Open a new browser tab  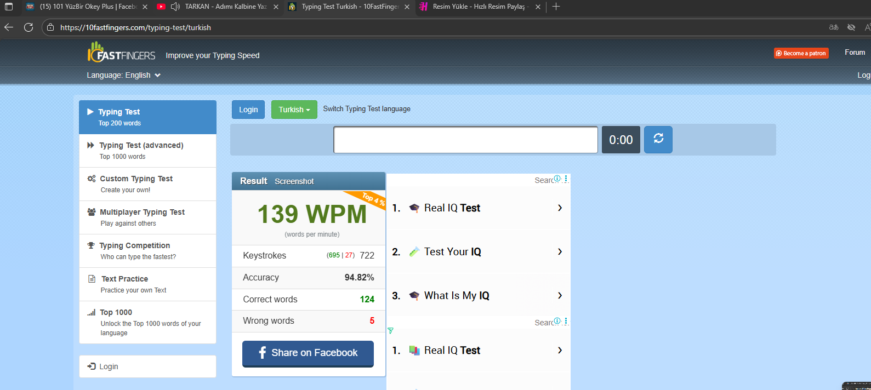pyautogui.click(x=556, y=7)
